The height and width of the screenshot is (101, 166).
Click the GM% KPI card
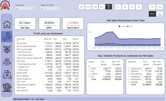(x=50, y=24)
